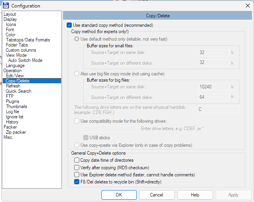Click the Cancel button
Screen dimensions: 254x202
point(157,195)
